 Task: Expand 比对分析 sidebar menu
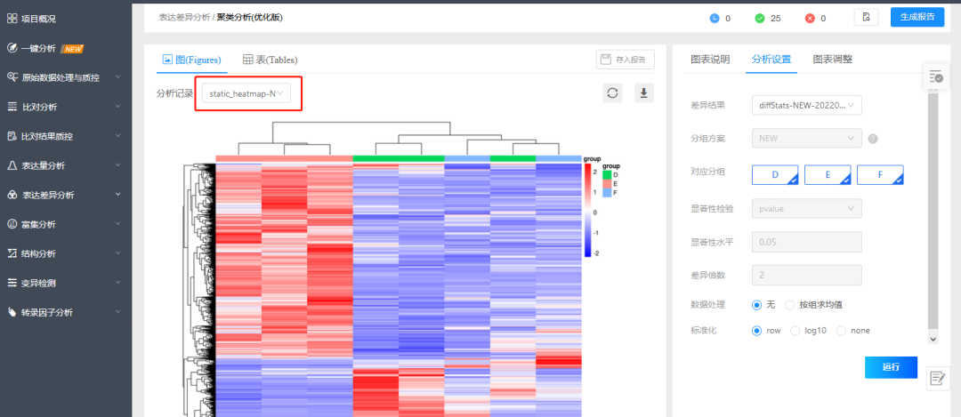[118, 108]
